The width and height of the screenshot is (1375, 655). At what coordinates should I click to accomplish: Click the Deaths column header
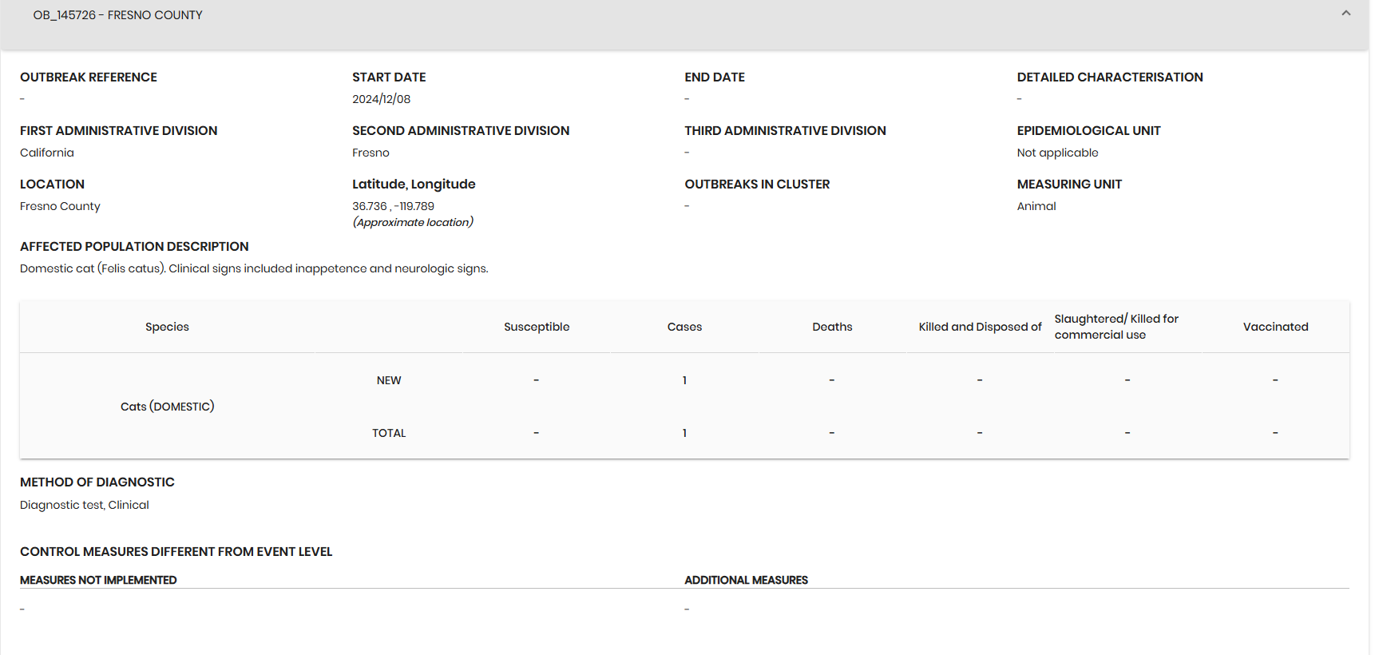click(832, 327)
